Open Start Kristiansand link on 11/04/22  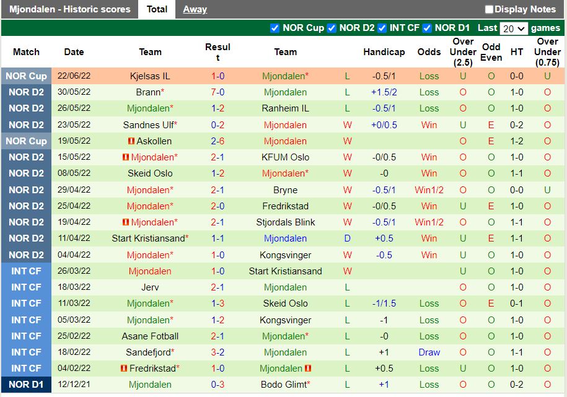point(149,238)
